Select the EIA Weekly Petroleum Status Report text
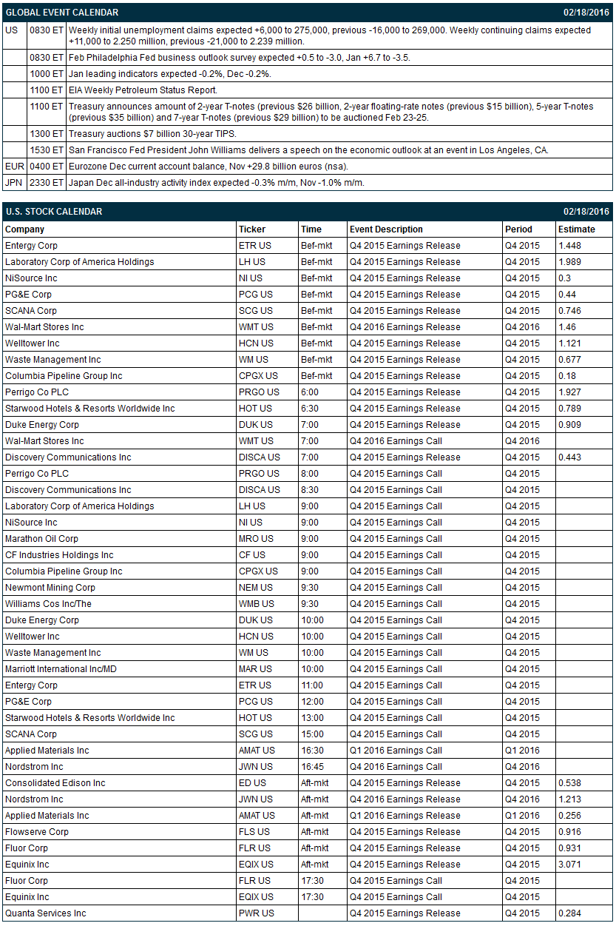The width and height of the screenshot is (616, 926). coord(143,90)
